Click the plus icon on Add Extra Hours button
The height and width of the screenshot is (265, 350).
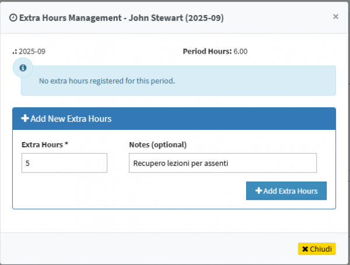pyautogui.click(x=258, y=191)
